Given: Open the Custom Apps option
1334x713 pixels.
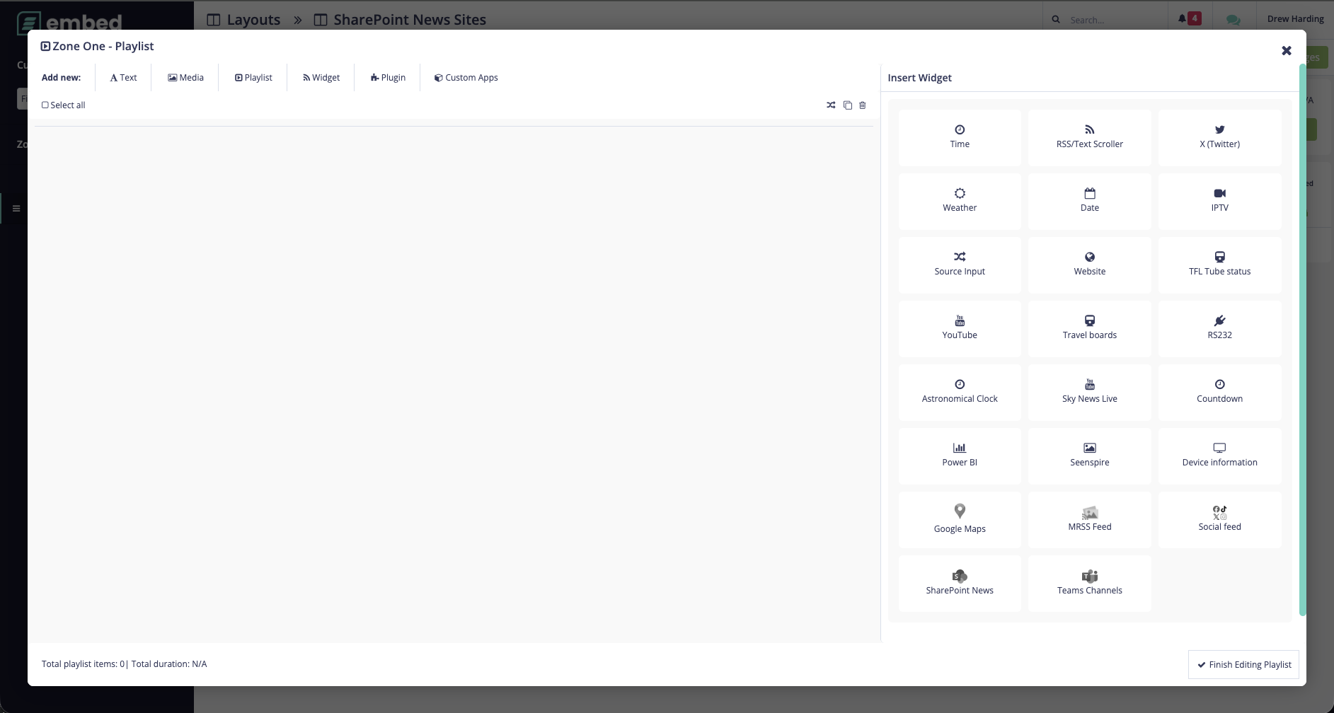Looking at the screenshot, I should tap(465, 77).
